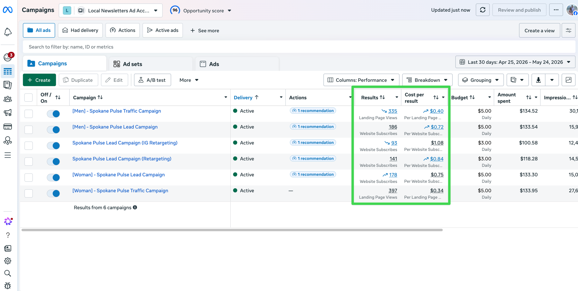Click the Search magnifier sidebar icon
This screenshot has height=291, width=578.
click(8, 273)
